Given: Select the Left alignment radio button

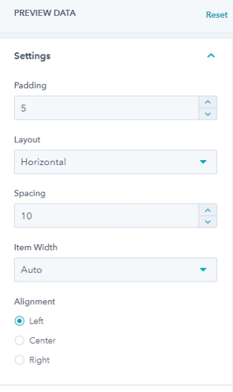Looking at the screenshot, I should pos(20,321).
